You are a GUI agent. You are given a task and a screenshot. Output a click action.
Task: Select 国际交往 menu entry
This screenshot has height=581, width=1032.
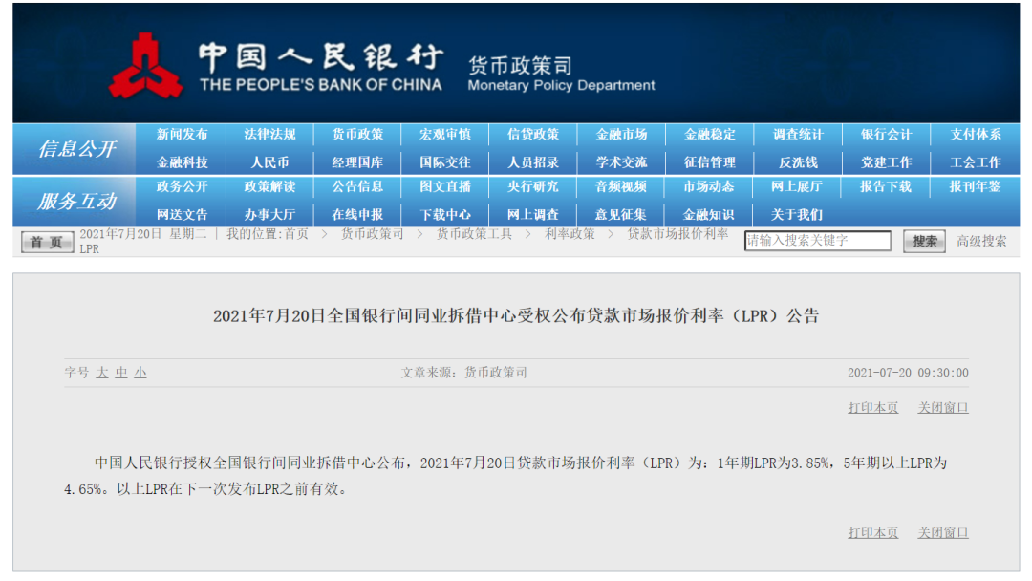point(445,162)
